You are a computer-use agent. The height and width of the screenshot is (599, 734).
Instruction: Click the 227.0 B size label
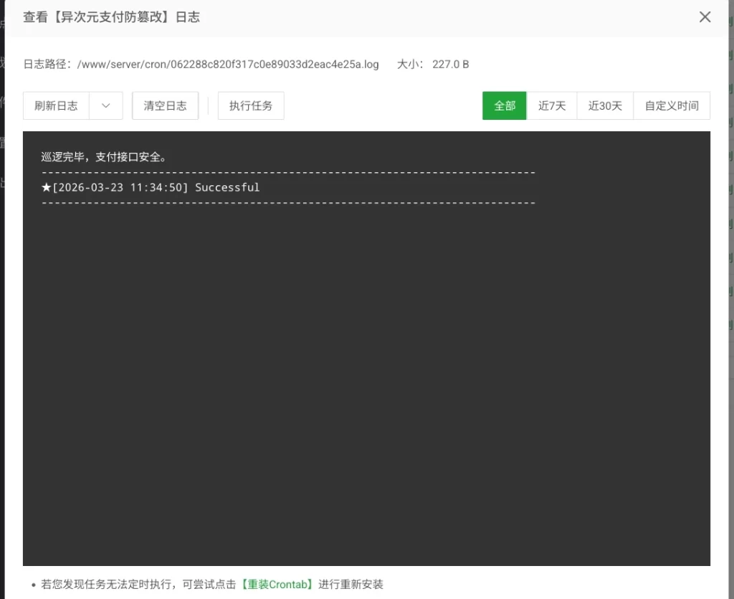coord(451,64)
